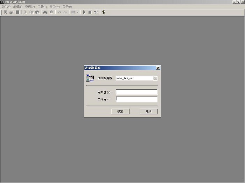Click the 确定 button

click(x=120, y=111)
